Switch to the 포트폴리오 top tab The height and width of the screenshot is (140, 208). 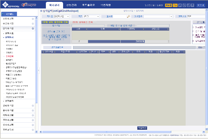click(x=88, y=5)
